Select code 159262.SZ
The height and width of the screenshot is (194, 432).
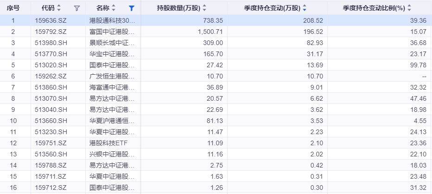click(51, 76)
